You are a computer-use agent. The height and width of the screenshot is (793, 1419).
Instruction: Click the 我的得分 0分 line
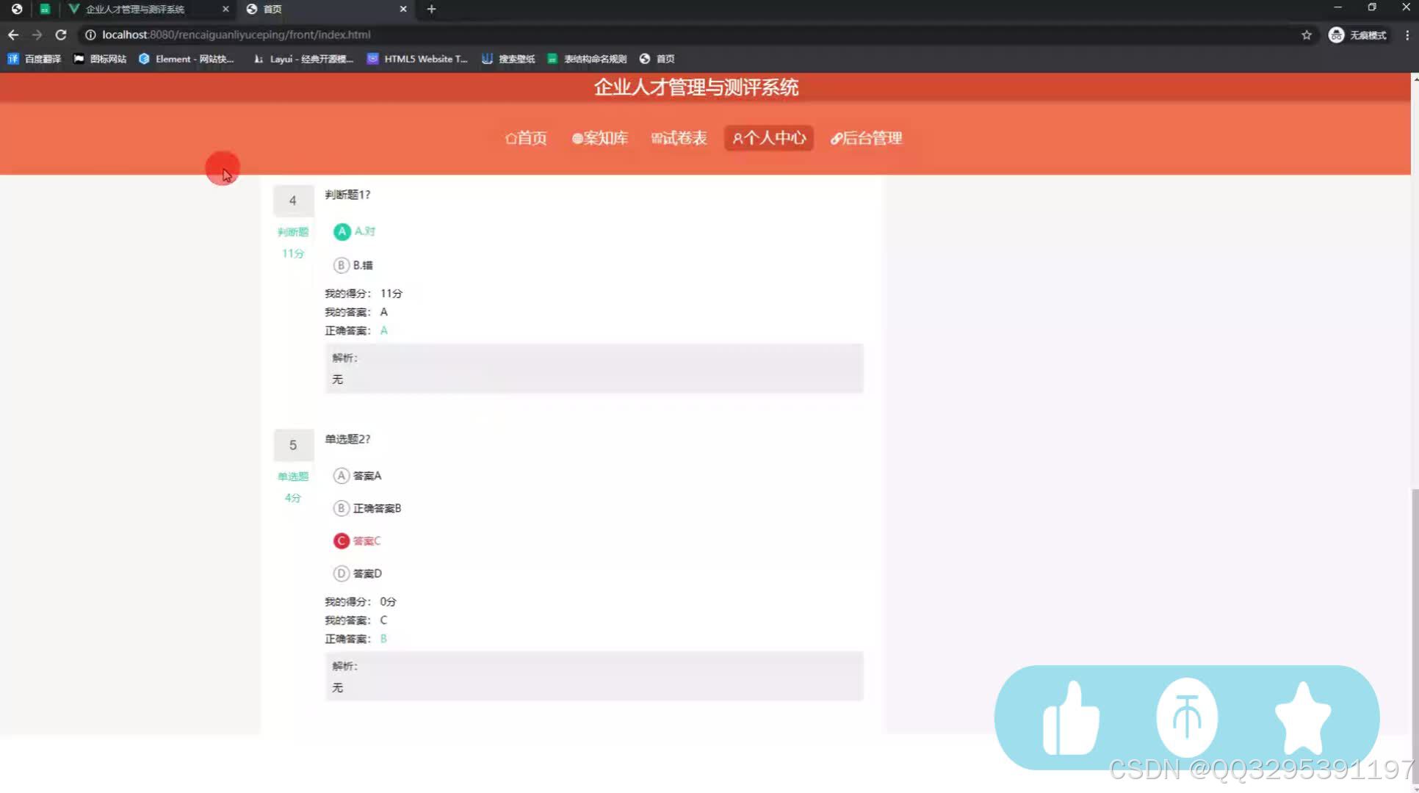pos(361,602)
